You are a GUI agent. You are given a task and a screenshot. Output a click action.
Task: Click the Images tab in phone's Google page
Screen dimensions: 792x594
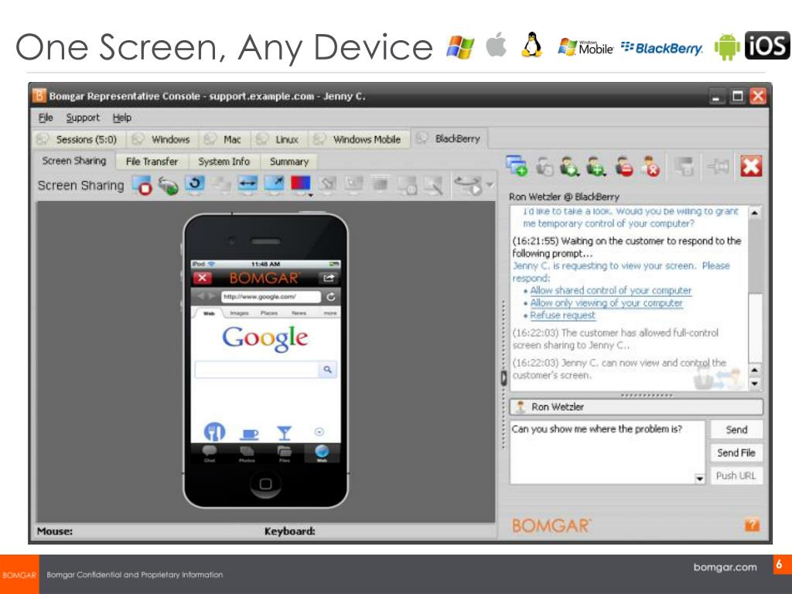pos(239,314)
